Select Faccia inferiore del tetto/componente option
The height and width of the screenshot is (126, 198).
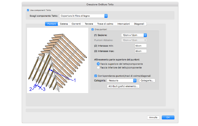pyautogui.click(x=98, y=68)
